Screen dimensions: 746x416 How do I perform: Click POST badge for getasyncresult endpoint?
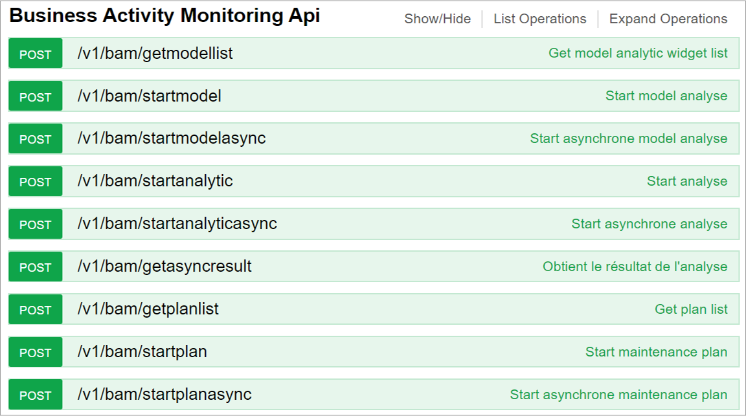pos(36,267)
